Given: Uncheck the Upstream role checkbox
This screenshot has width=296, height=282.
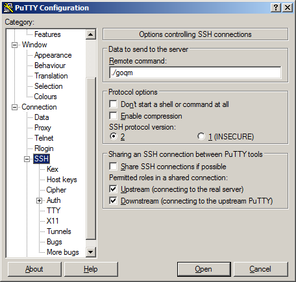Looking at the screenshot, I should (114, 189).
